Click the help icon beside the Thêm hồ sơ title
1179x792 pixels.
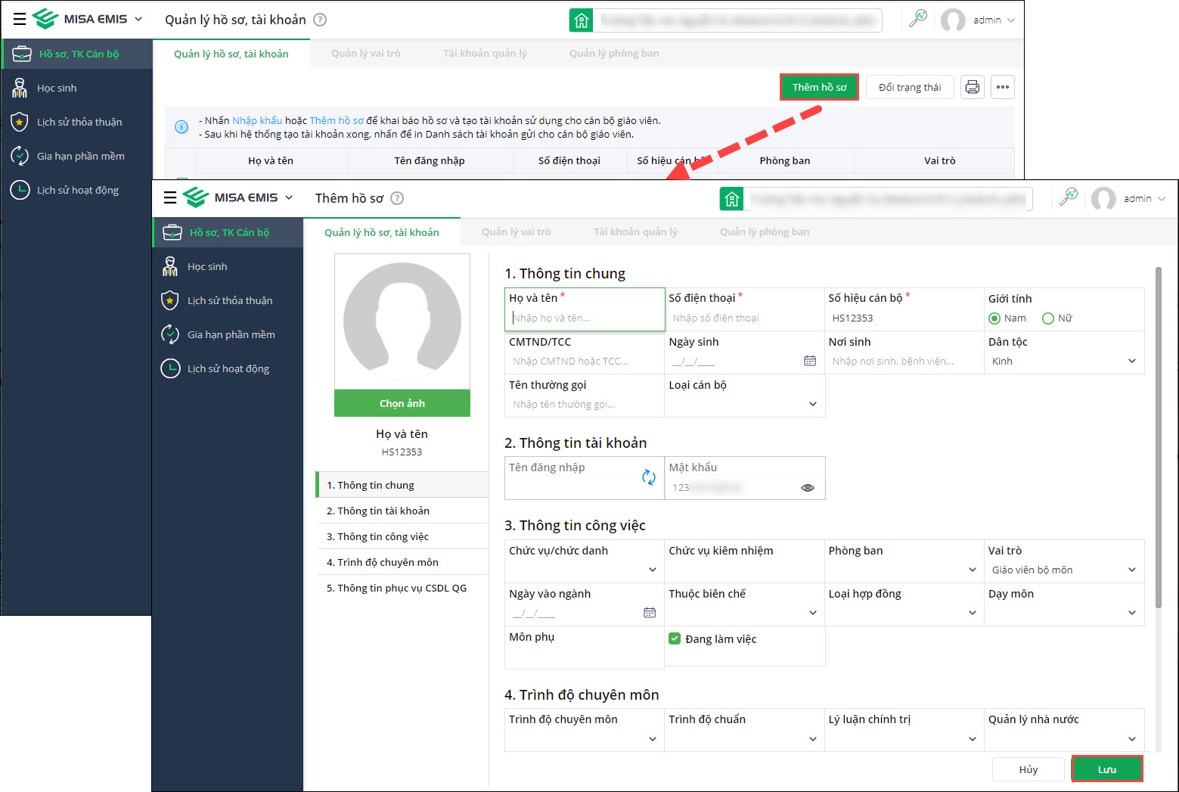coord(397,198)
